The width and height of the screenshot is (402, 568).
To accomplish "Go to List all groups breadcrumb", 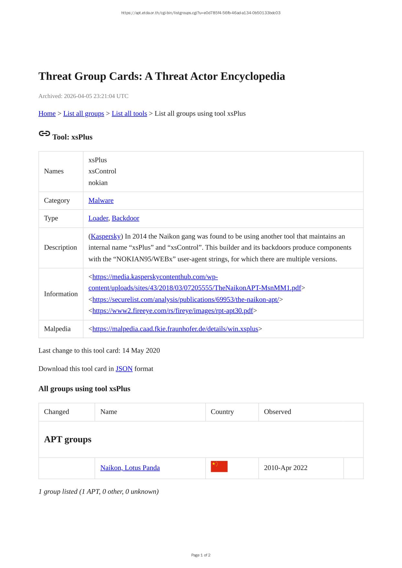I will click(84, 114).
